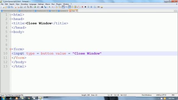Toggle INS overwrite mode in status bar
178x100 pixels.
click(173, 95)
